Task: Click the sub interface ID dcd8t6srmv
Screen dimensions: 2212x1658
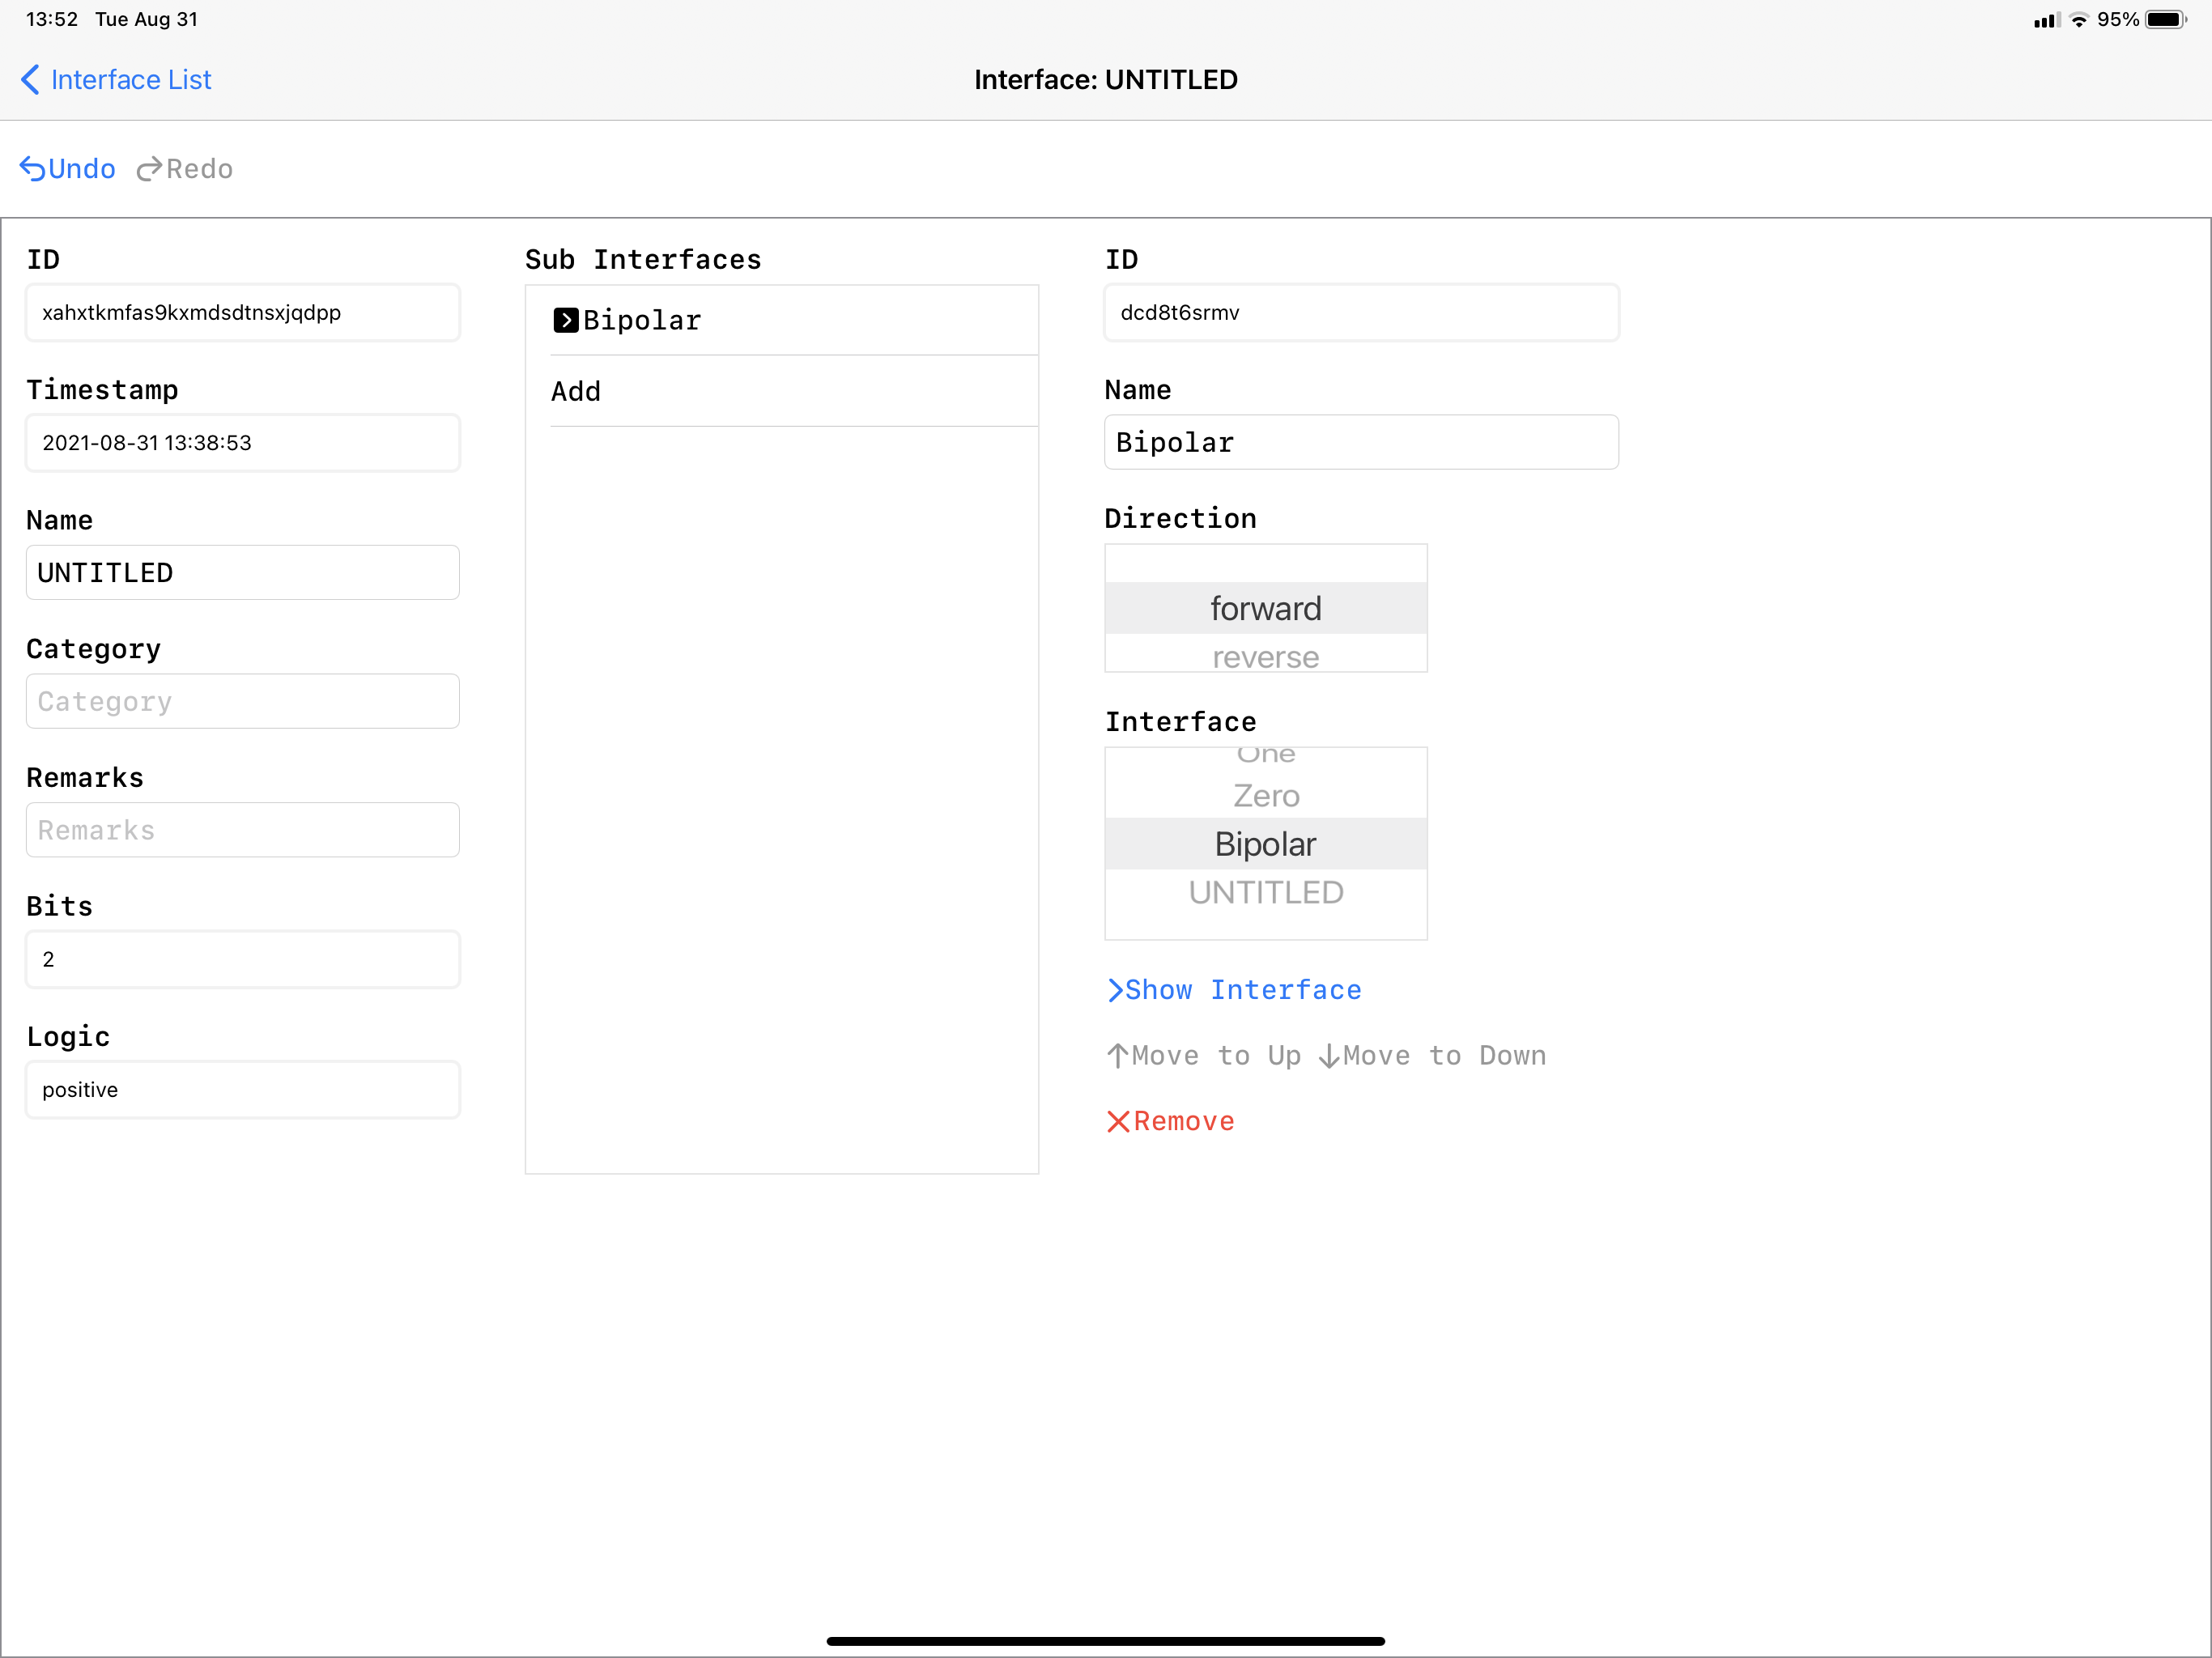Action: [1361, 313]
